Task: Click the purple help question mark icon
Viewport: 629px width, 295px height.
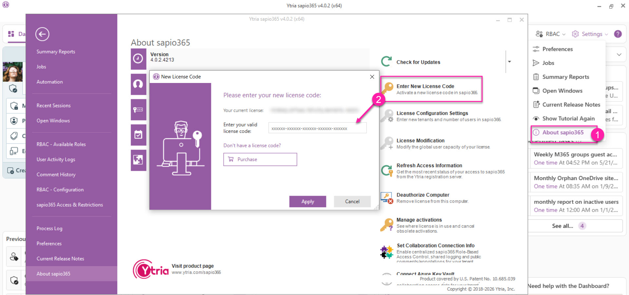Action: point(618,34)
